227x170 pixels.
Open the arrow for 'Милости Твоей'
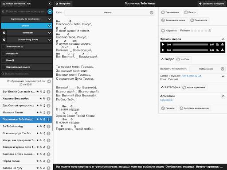coord(48,112)
